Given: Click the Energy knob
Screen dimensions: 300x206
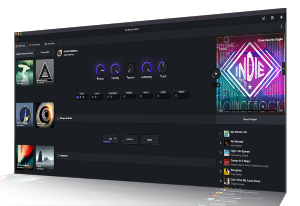Looking at the screenshot, I should coord(100,70).
